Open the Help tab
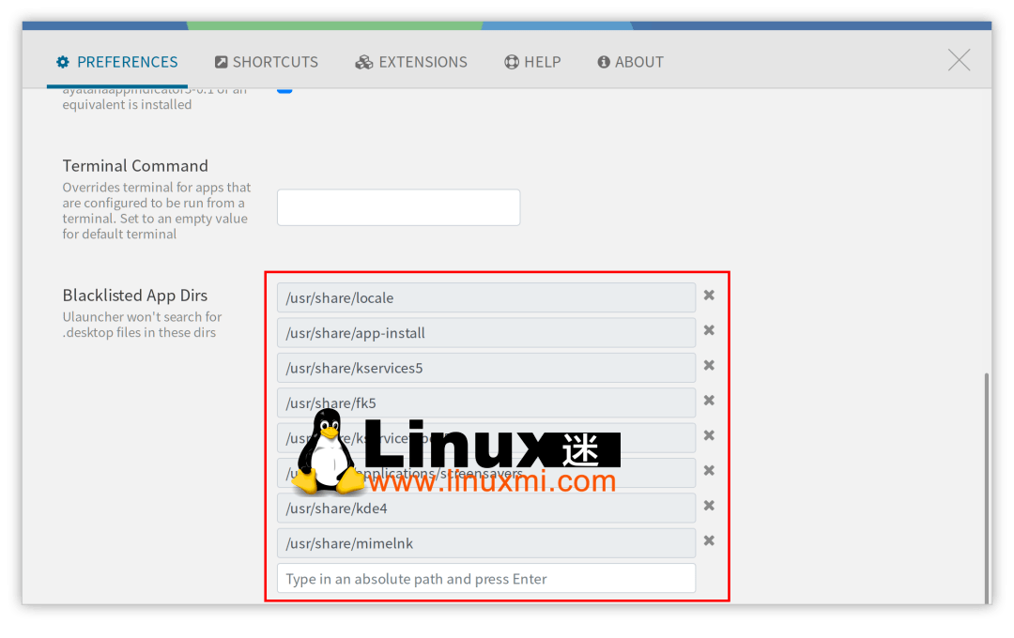The height and width of the screenshot is (638, 1014). point(532,62)
